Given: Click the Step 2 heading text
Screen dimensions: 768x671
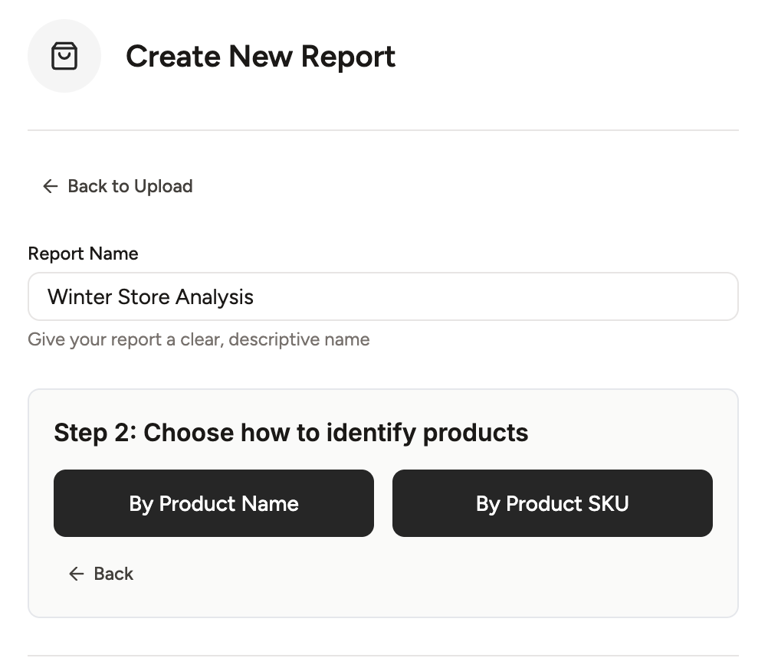Looking at the screenshot, I should (290, 433).
